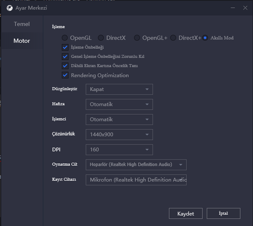The height and width of the screenshot is (226, 253).
Task: Minimize the Ayar Merkezi window
Action: 233,8
